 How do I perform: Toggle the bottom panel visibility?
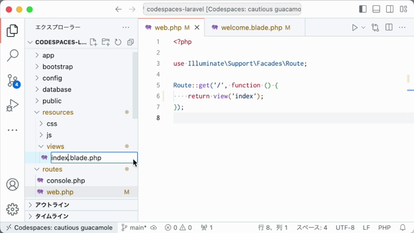tap(376, 9)
